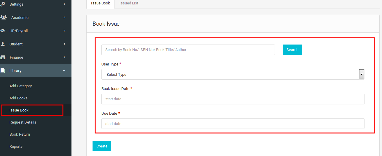Select the Issue Book tab
The height and width of the screenshot is (156, 382).
pos(101,3)
